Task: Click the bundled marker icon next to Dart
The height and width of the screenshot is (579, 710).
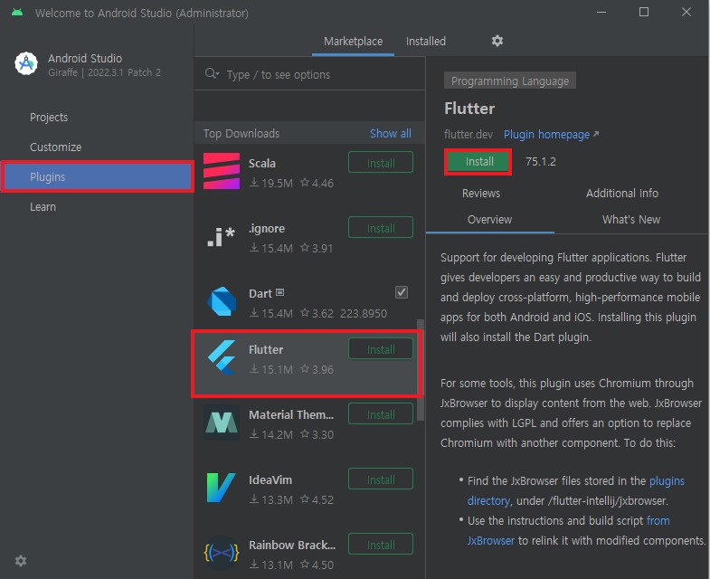Action: pos(279,292)
